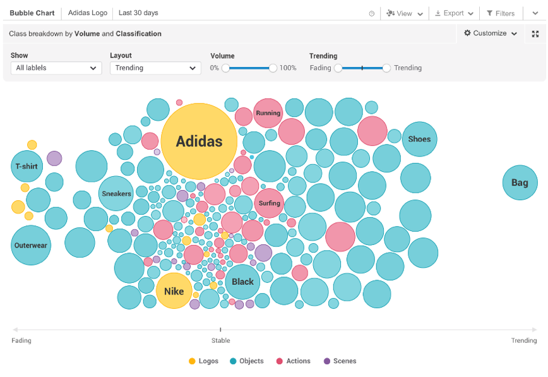Click the Volume slider's 100% handle
The width and height of the screenshot is (548, 377).
(x=273, y=68)
